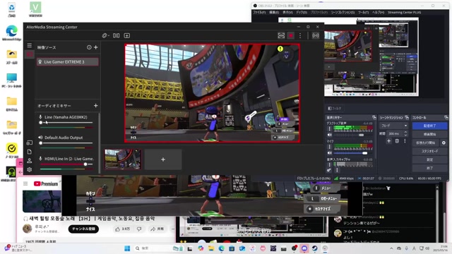
Task: Pop out the OBS scene transitions dock
Action: (x=407, y=118)
